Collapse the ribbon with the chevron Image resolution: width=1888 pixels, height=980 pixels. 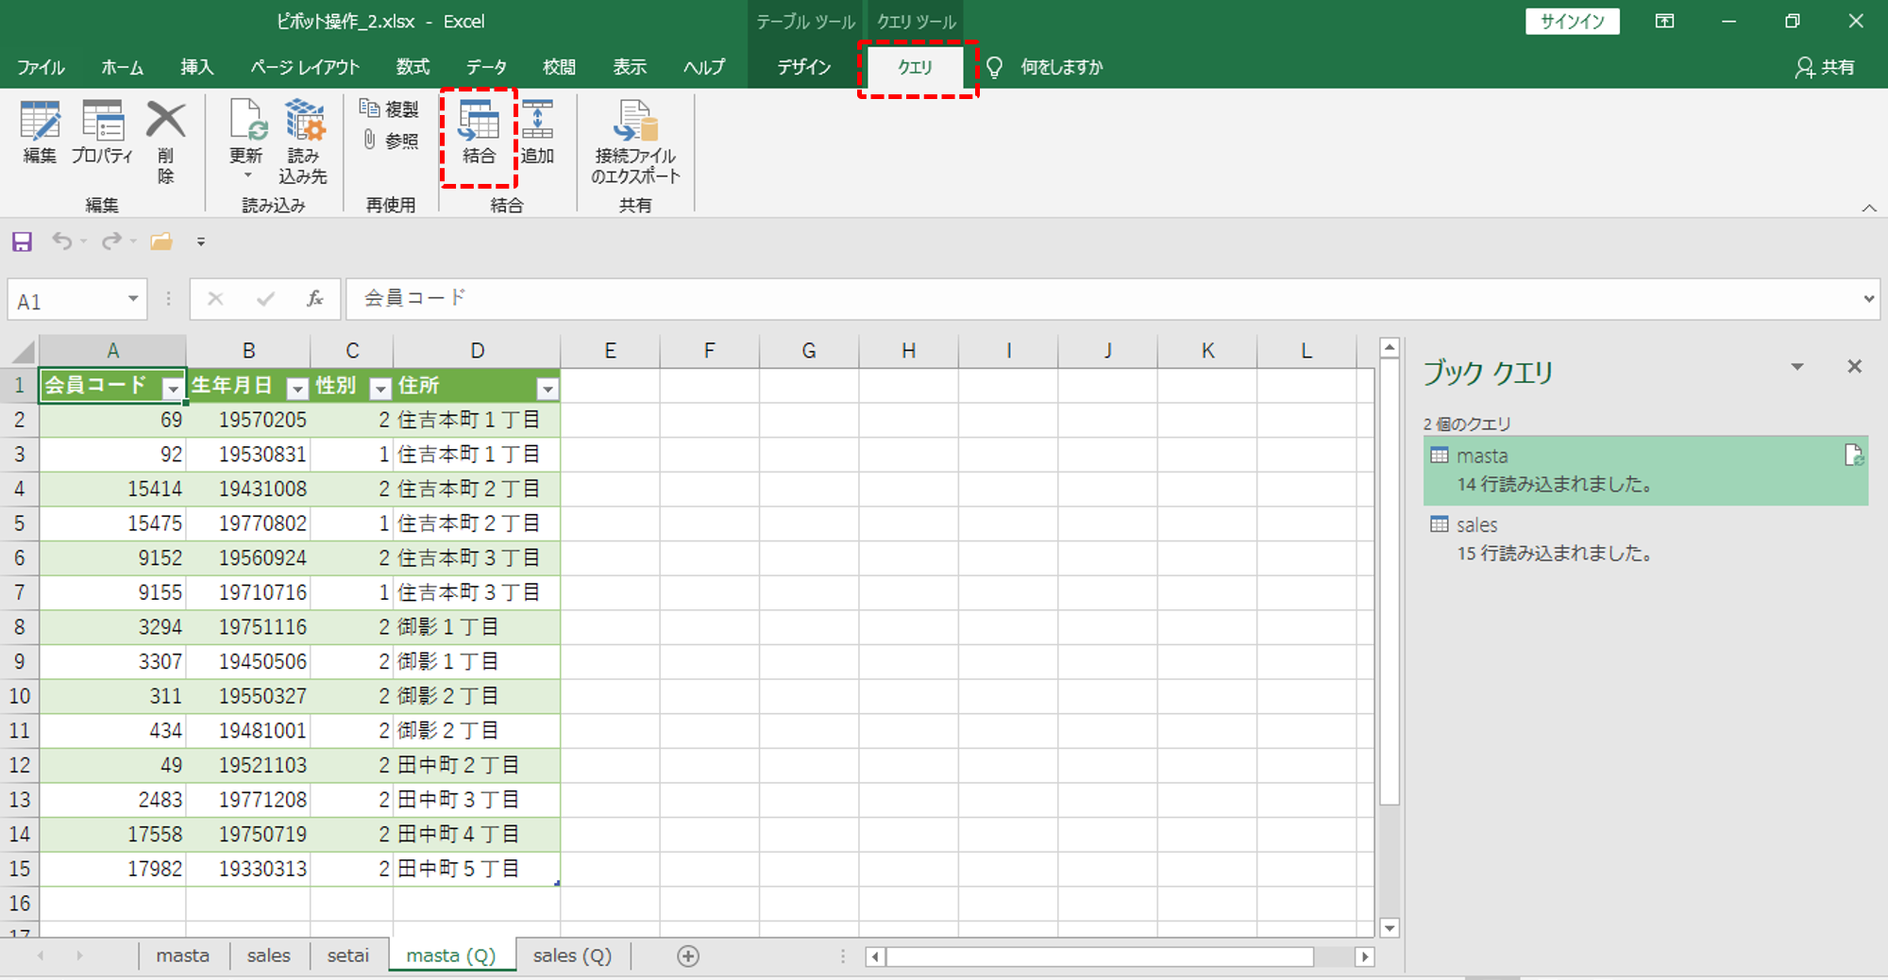(x=1868, y=208)
